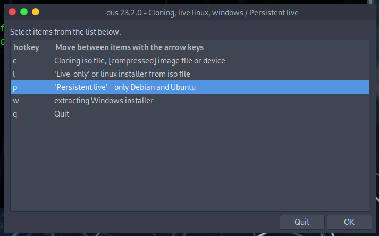
Task: Click the 'hotkey' column header
Action: [x=26, y=47]
